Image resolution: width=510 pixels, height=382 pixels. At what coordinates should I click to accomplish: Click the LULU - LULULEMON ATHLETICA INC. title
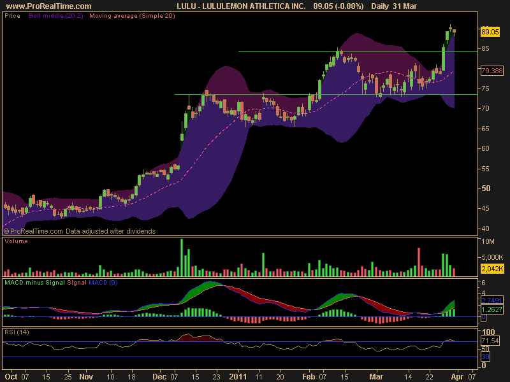coord(241,6)
